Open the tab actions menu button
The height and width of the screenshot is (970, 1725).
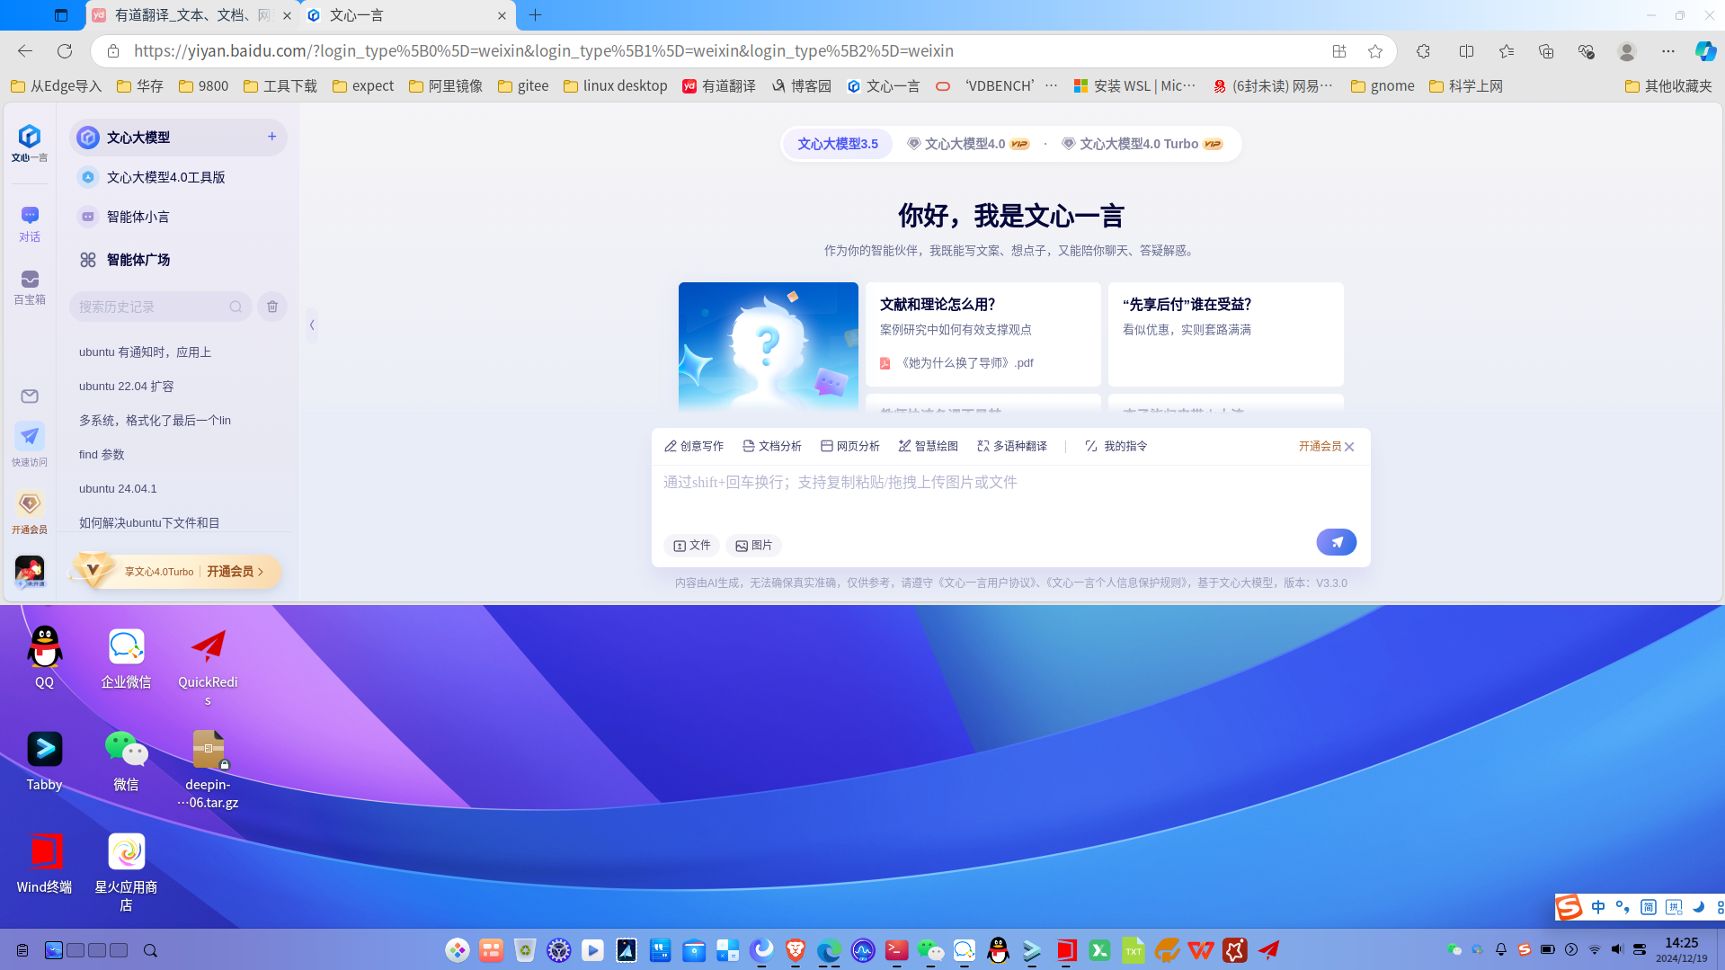pyautogui.click(x=61, y=15)
